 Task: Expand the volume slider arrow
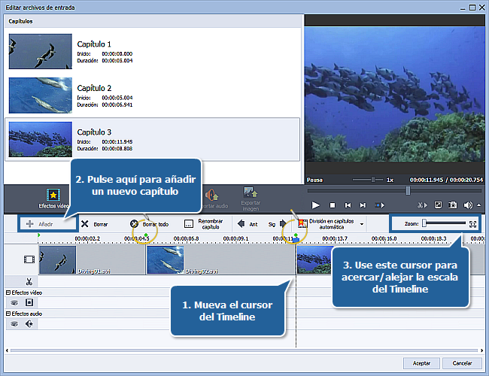coord(478,205)
